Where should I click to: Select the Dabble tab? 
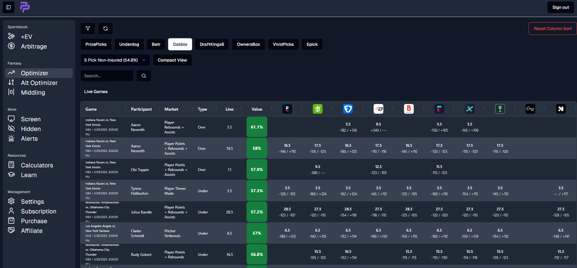pos(180,44)
